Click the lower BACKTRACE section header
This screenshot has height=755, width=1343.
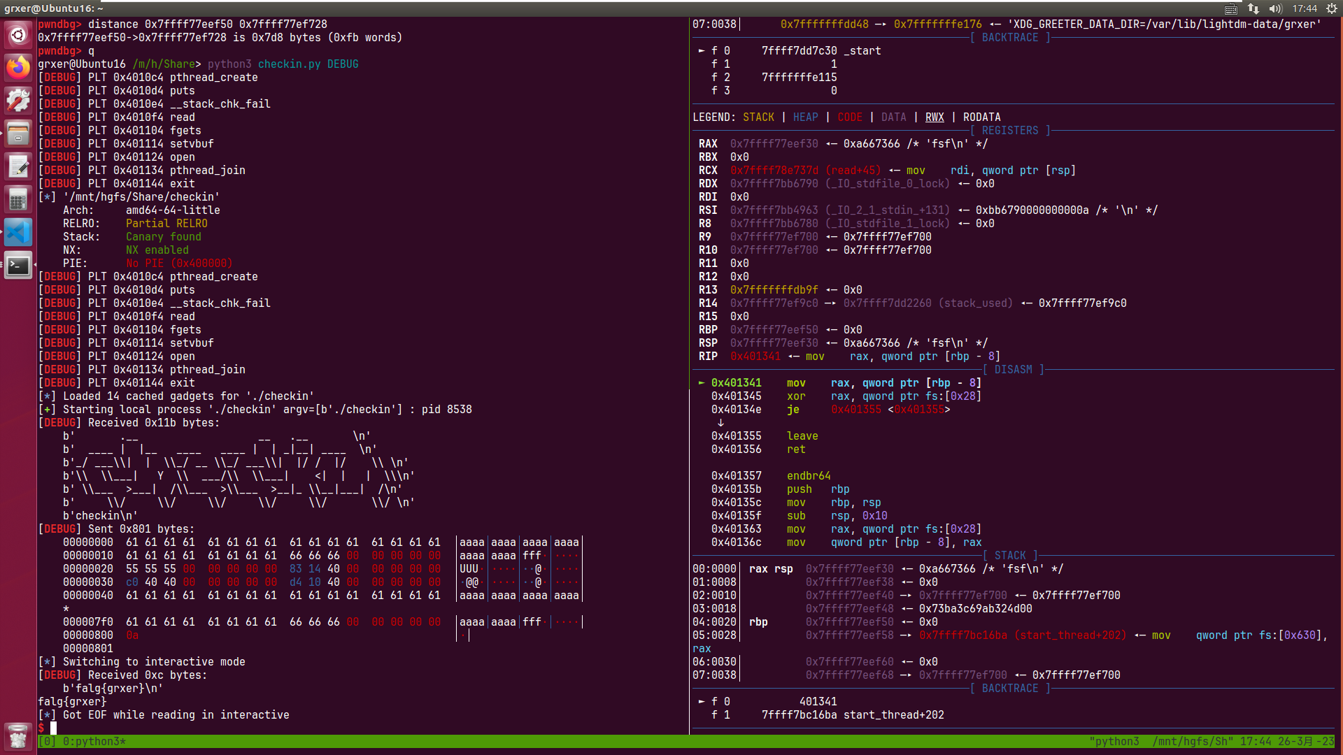tap(1010, 689)
